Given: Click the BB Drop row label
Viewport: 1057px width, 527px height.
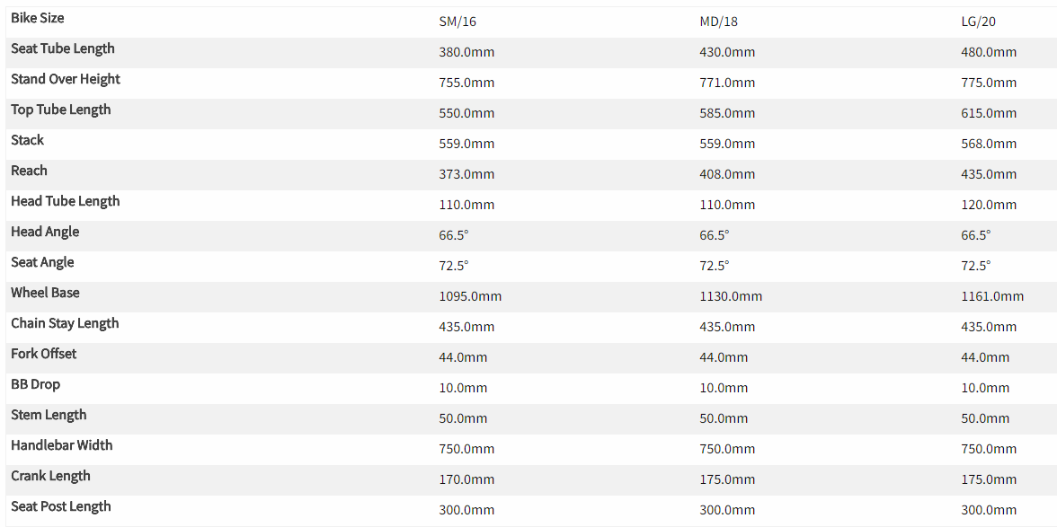Looking at the screenshot, I should (x=36, y=384).
